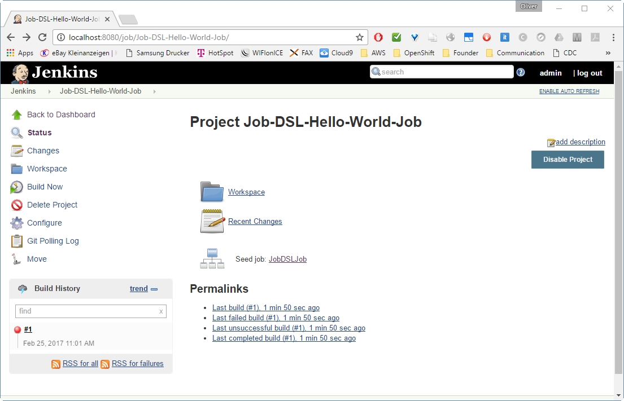Click the red failed build #1 ball
Screen dimensions: 624x401
tap(18, 329)
